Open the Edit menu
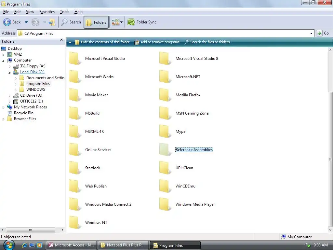Image resolution: width=333 pixels, height=250 pixels. [x=18, y=12]
